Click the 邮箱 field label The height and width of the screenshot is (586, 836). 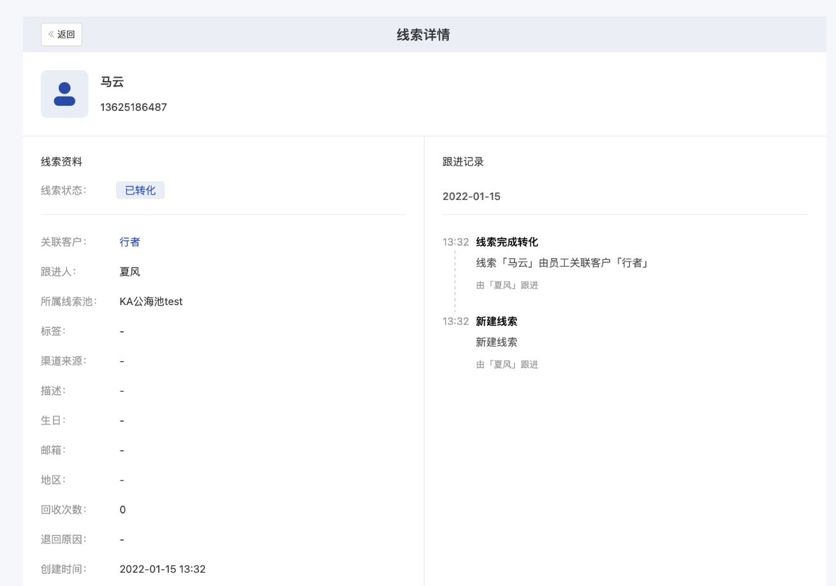[54, 450]
